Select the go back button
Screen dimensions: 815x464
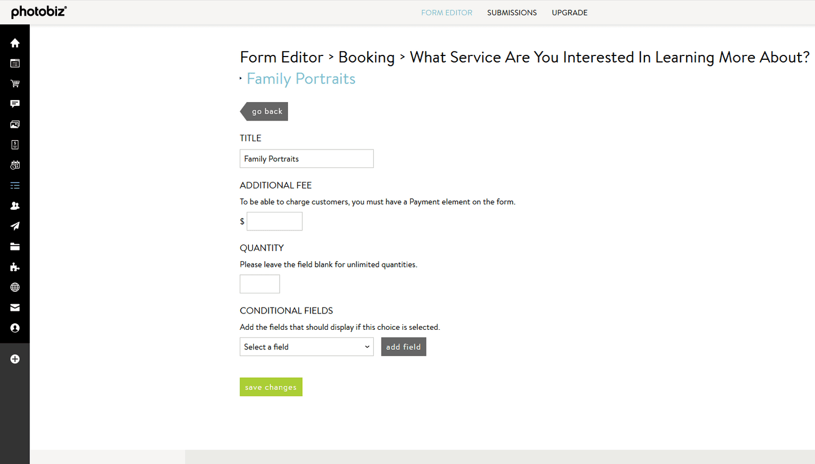tap(267, 111)
